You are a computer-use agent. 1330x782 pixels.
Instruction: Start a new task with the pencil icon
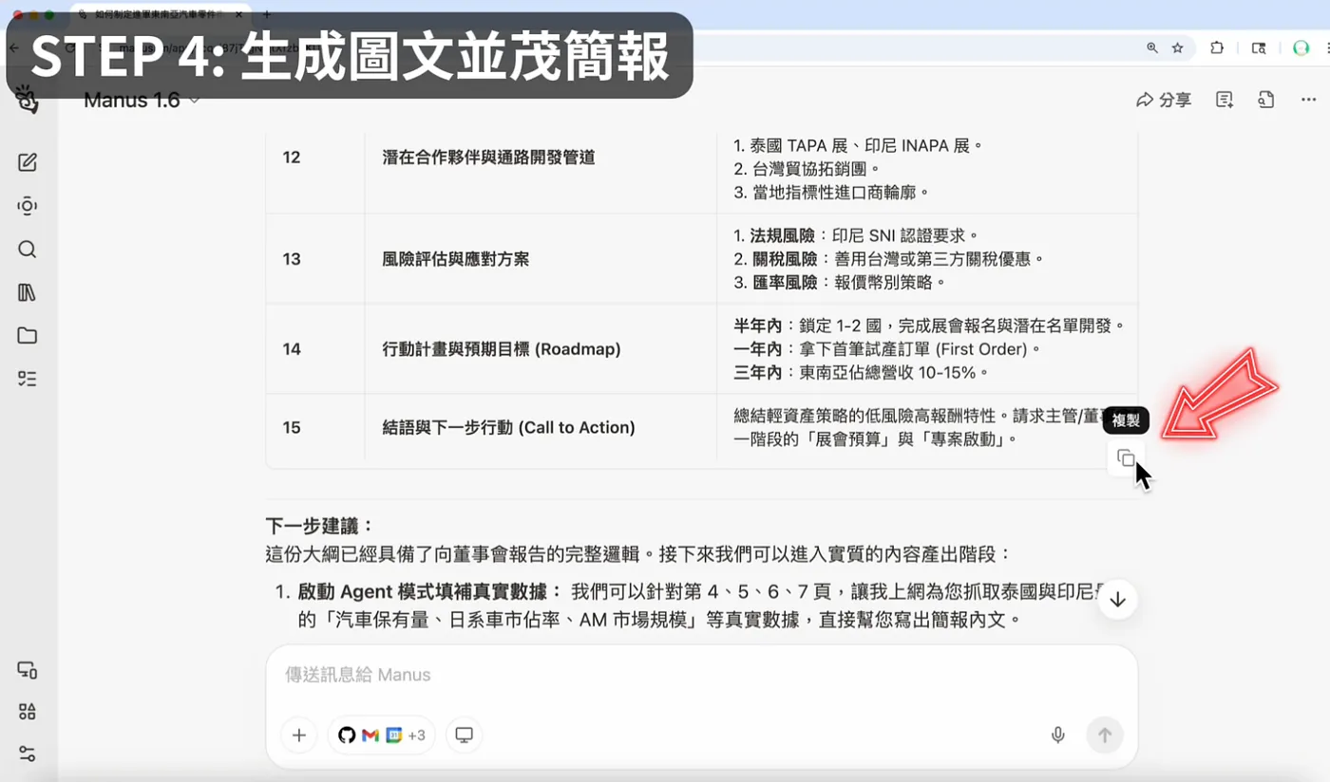point(28,162)
